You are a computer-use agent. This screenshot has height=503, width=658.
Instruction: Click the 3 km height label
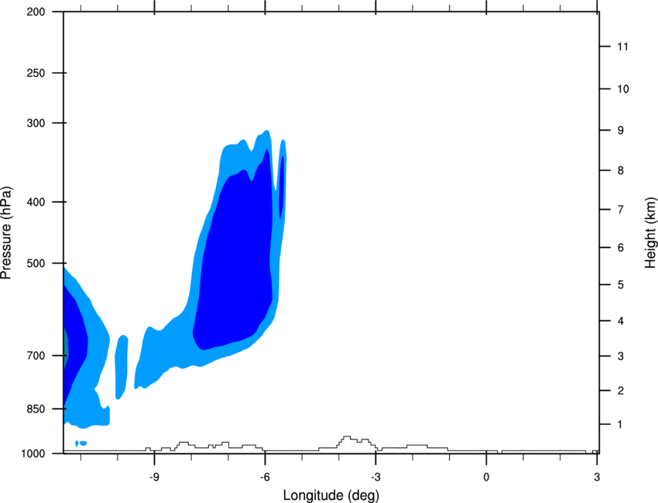pos(621,356)
